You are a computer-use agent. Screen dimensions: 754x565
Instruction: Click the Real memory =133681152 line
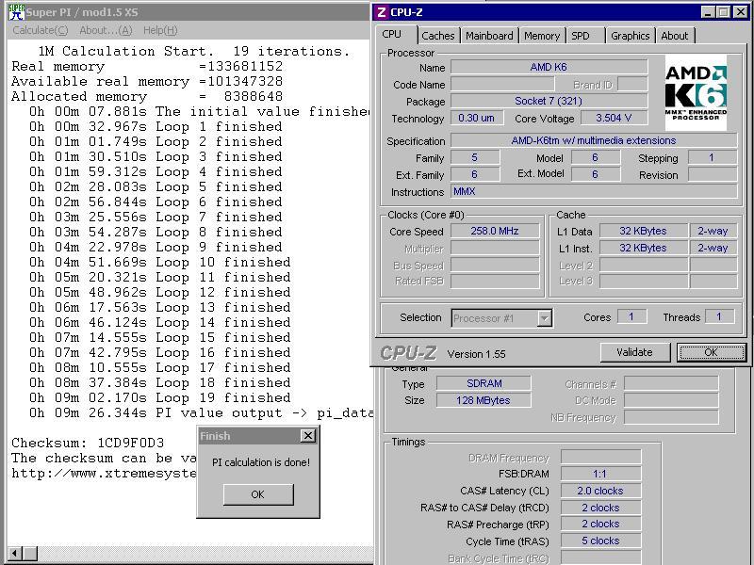(147, 66)
